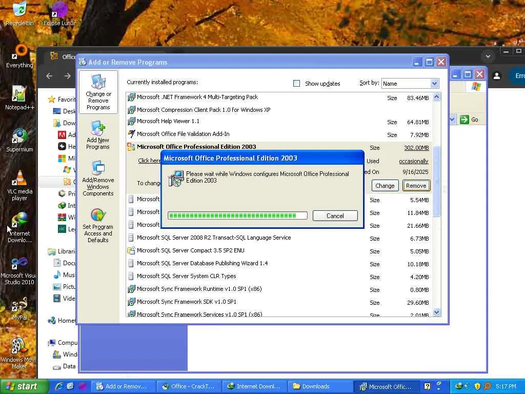Click the 302.00MB size link

(416, 148)
